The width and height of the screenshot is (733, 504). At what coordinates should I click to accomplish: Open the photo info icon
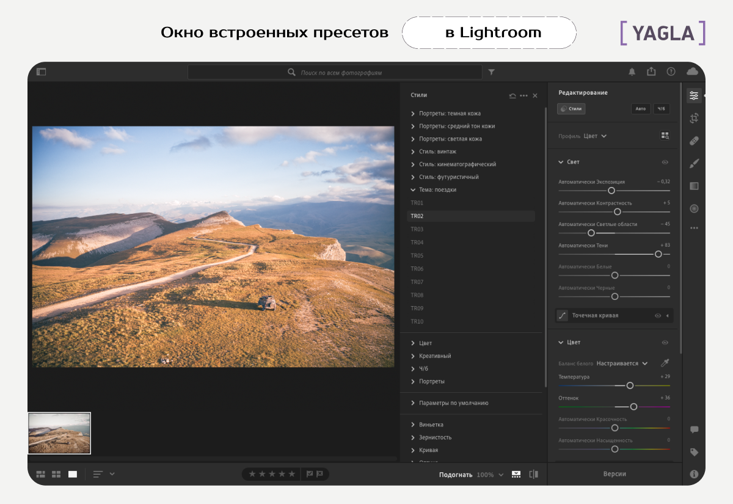pyautogui.click(x=694, y=474)
